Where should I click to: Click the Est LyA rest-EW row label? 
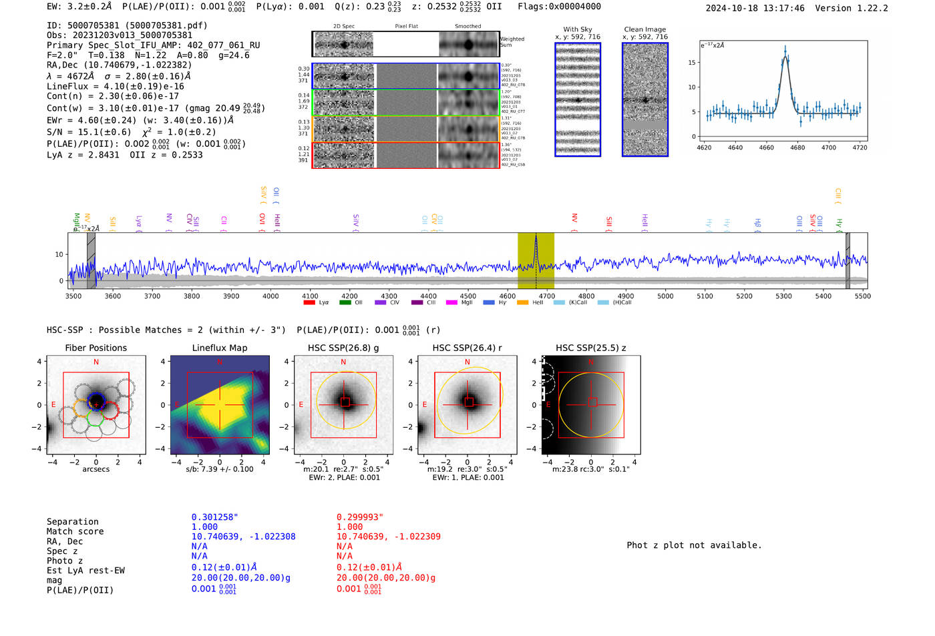pos(85,571)
